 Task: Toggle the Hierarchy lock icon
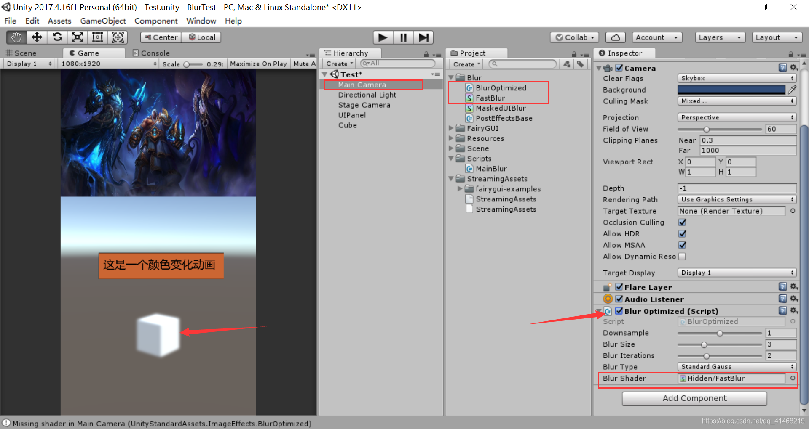click(426, 54)
